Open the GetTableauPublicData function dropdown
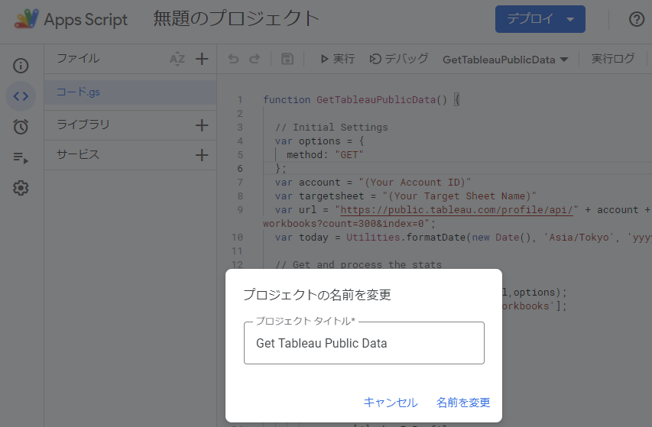Screen dimensions: 652x427 (505, 60)
